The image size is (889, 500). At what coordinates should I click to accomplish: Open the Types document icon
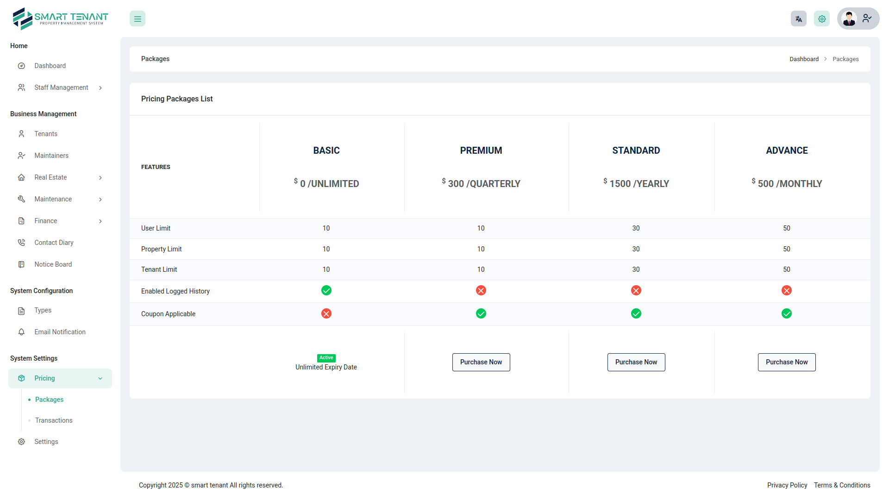pos(21,310)
